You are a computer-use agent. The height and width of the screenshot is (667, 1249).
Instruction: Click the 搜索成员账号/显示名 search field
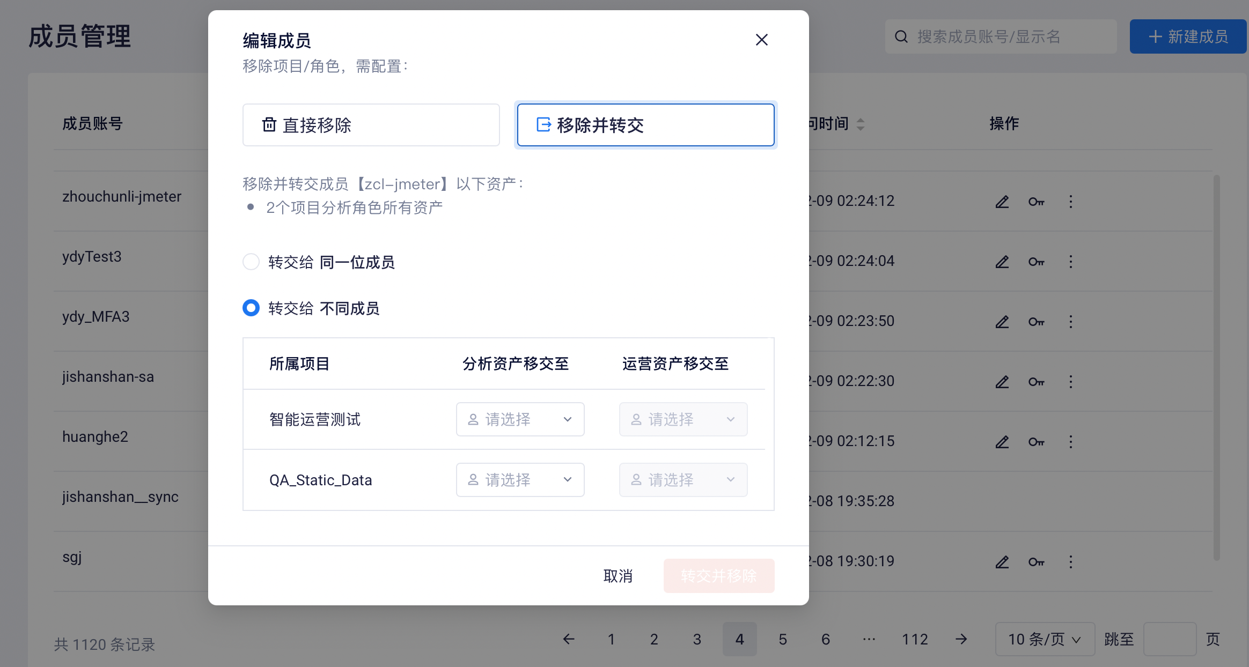(1001, 36)
